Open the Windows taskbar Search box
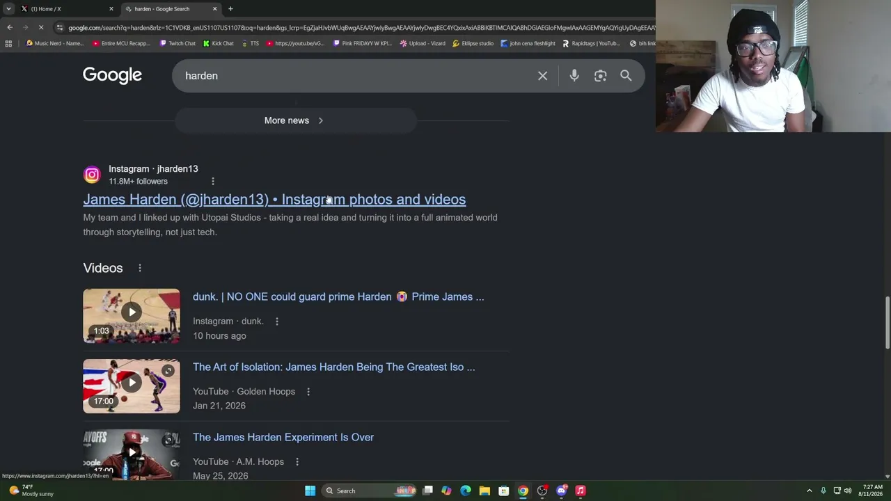This screenshot has width=891, height=501. (369, 491)
